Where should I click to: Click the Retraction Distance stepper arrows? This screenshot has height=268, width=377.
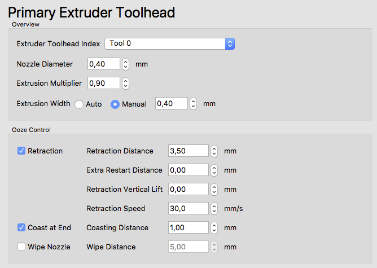[214, 151]
